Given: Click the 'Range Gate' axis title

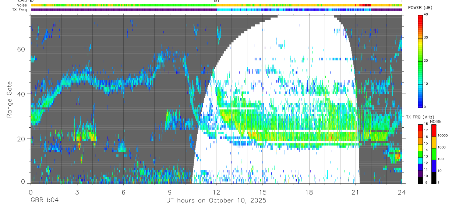Looking at the screenshot, I should pyautogui.click(x=9, y=100).
